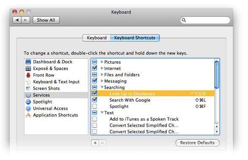248x160 pixels.
Task: Add a shortcut with the plus button
Action: pyautogui.click(x=95, y=143)
